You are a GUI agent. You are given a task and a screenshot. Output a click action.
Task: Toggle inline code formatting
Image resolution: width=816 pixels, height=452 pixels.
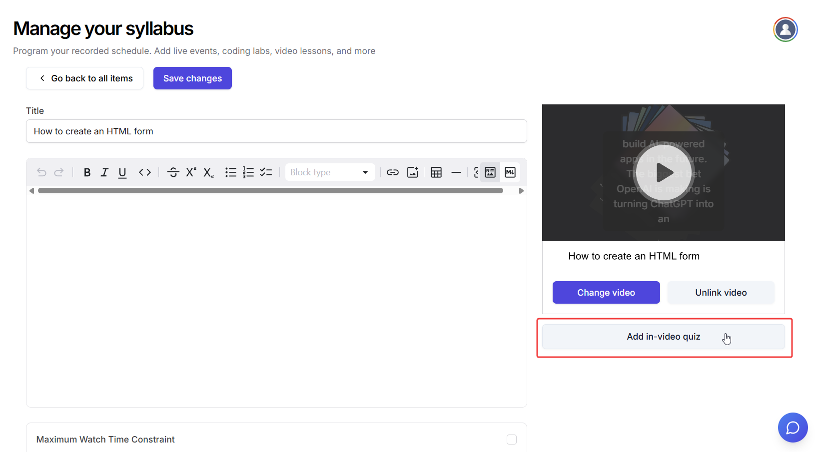(x=145, y=172)
